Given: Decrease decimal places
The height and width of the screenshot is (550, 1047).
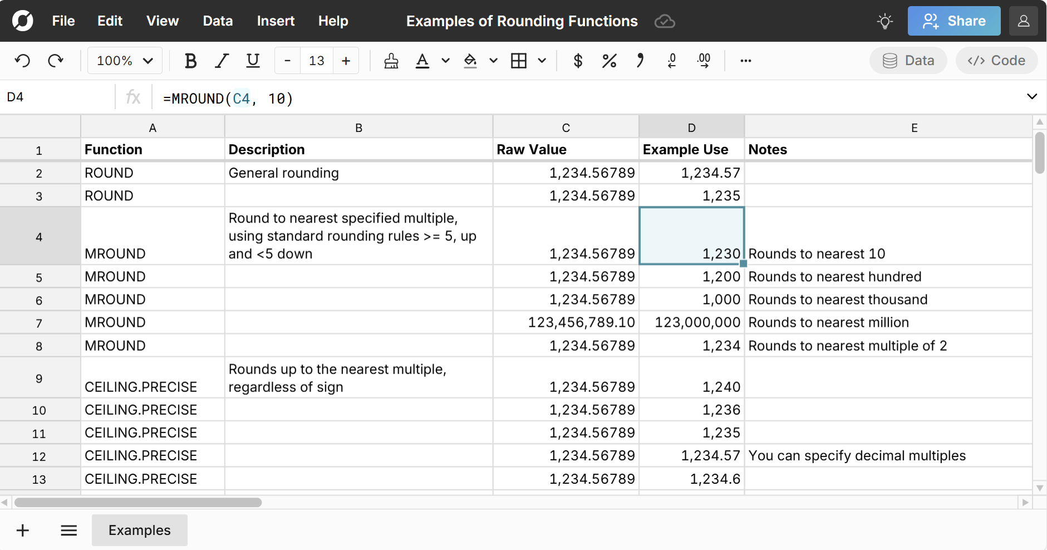Looking at the screenshot, I should (672, 61).
